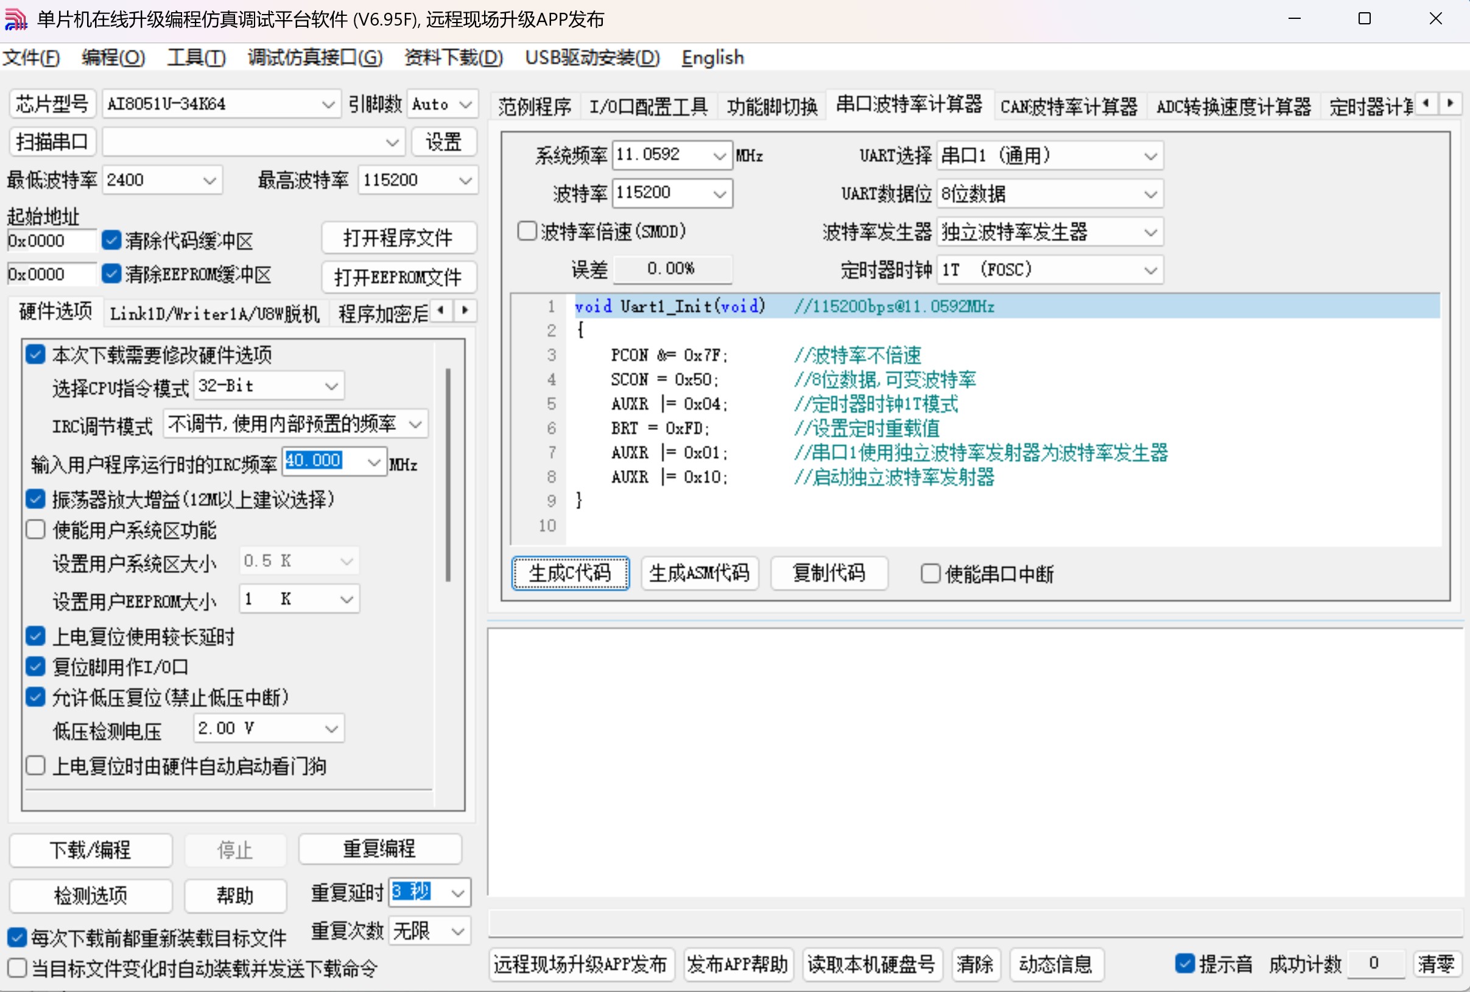Switch to ADC转换速度计算器 tab

pyautogui.click(x=1234, y=107)
